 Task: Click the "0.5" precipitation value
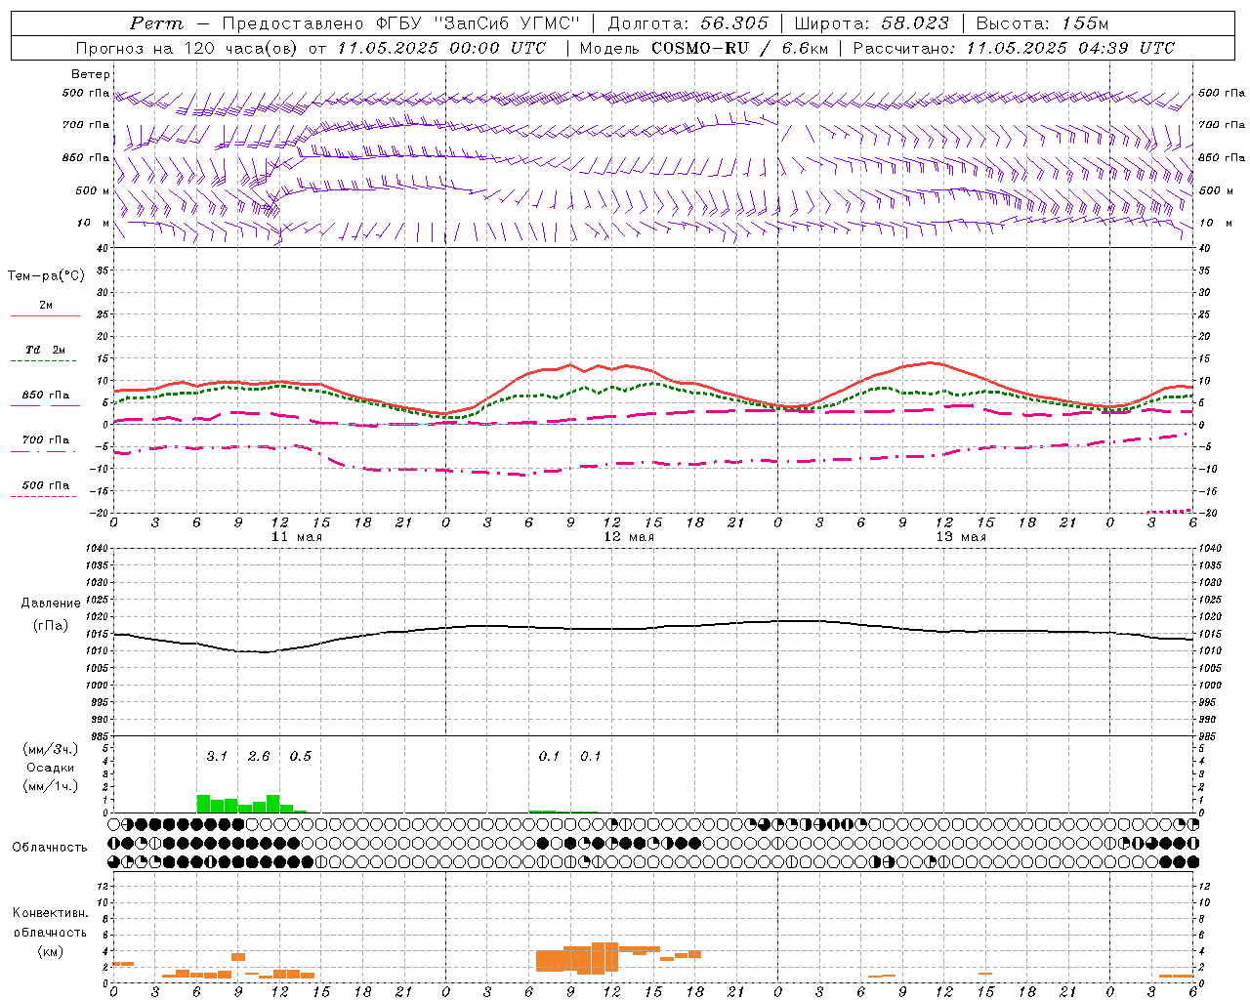point(301,756)
